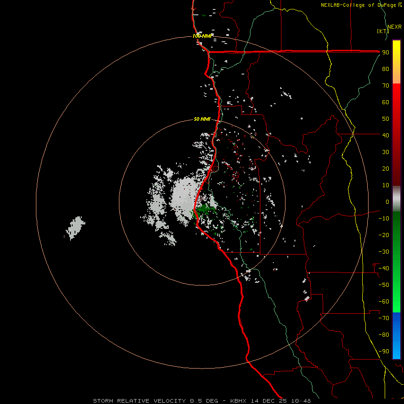Click the -80 value on the velocity scale

384,335
